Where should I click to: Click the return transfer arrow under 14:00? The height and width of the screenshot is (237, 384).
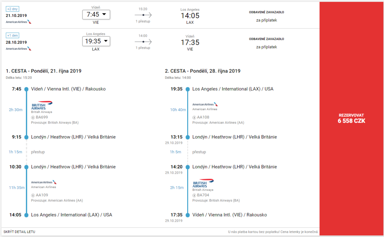[143, 42]
